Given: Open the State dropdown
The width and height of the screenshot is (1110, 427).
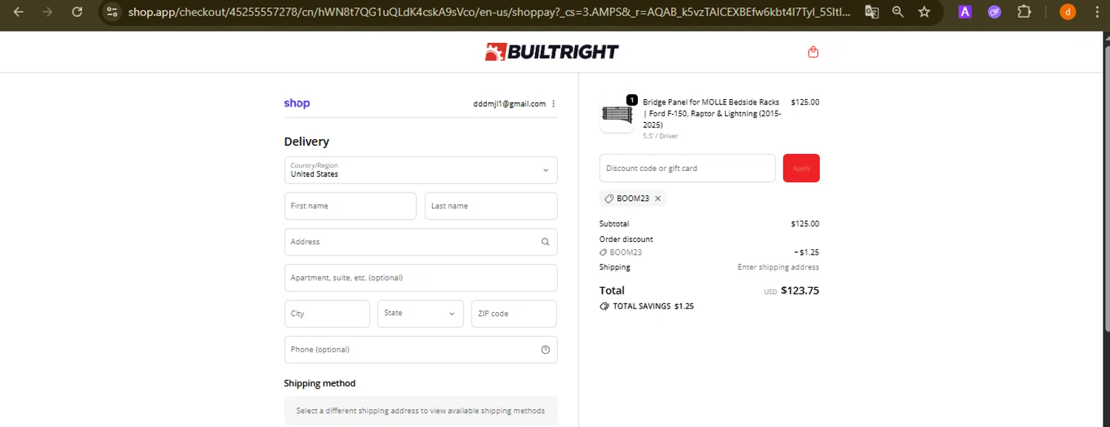Looking at the screenshot, I should (x=420, y=314).
